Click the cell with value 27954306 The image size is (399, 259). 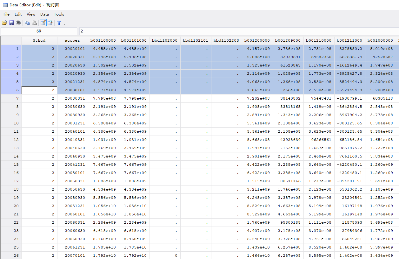[349, 231]
